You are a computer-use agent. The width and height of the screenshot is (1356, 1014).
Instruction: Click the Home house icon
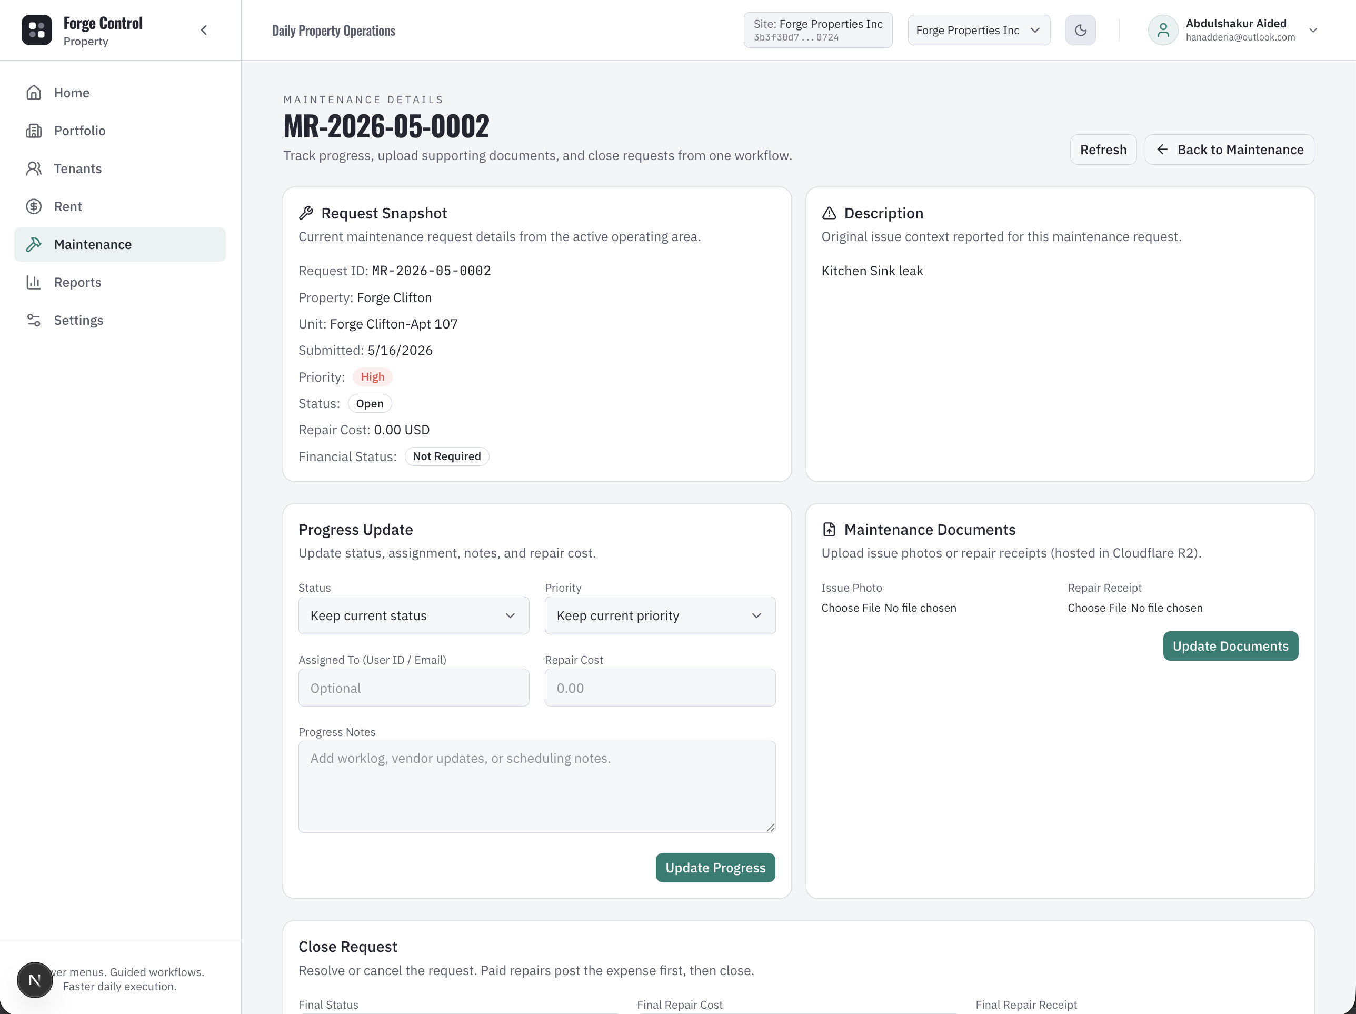tap(34, 93)
